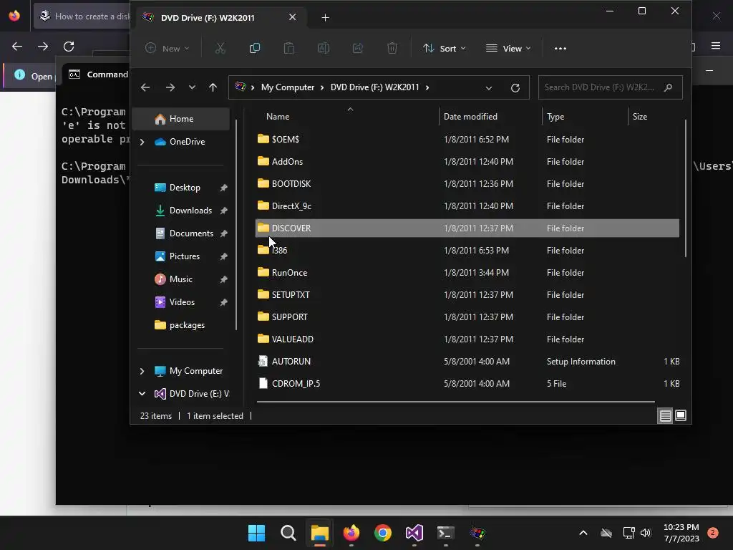
Task: Switch to large thumbnails view icon
Action: coord(681,415)
